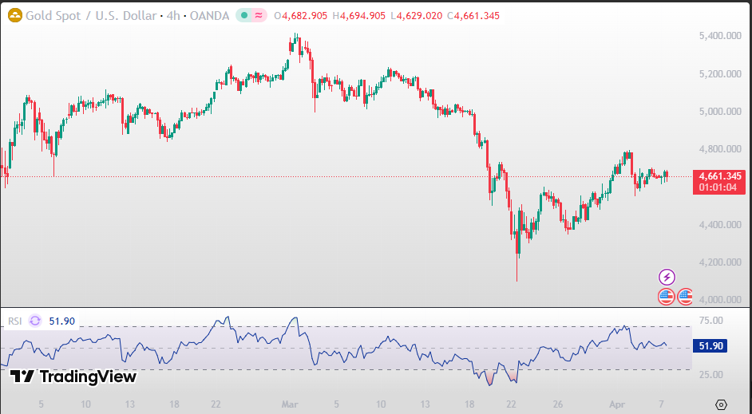The width and height of the screenshot is (752, 414).
Task: Click the gold bars symbol logo
Action: 14,15
